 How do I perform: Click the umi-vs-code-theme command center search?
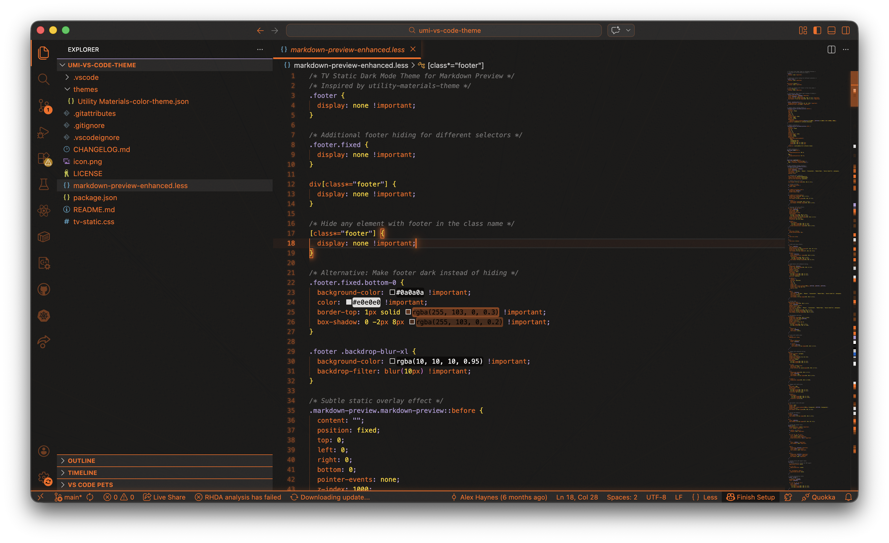pos(444,30)
